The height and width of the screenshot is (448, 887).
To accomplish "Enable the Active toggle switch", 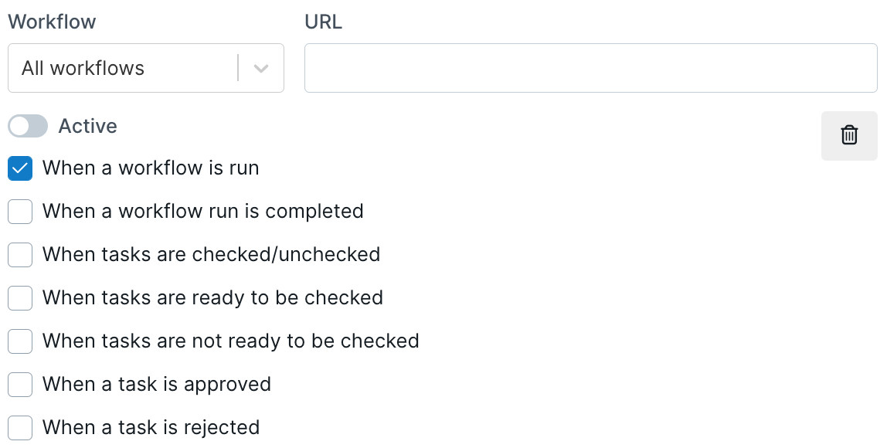I will point(28,126).
